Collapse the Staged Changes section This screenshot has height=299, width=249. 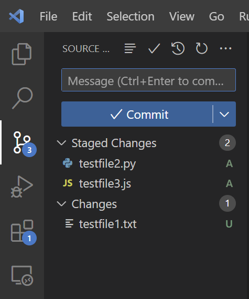62,143
